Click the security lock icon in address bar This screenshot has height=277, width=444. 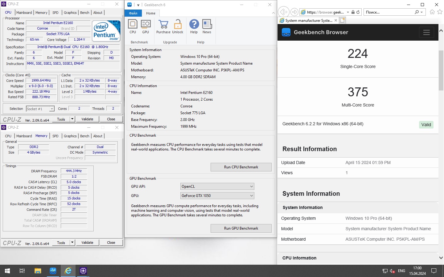(x=353, y=12)
